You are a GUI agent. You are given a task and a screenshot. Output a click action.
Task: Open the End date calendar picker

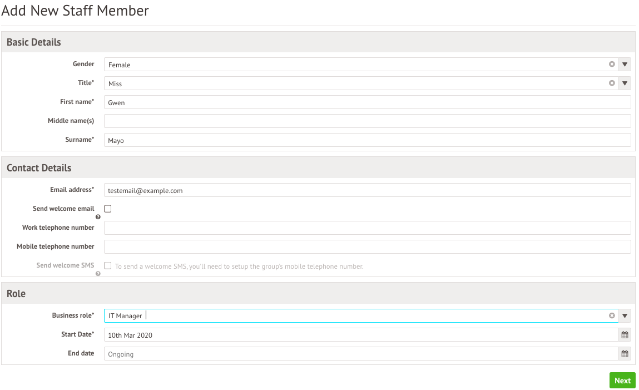(625, 354)
